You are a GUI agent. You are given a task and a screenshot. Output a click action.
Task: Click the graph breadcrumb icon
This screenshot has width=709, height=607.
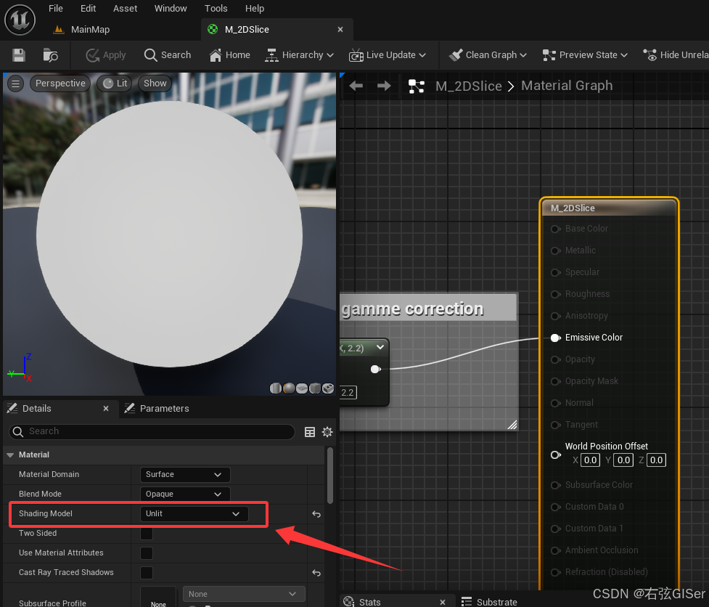(417, 86)
